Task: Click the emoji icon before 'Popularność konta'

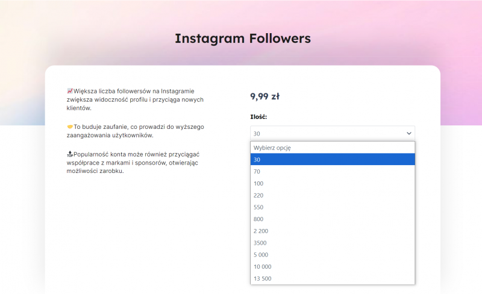Action: click(70, 155)
